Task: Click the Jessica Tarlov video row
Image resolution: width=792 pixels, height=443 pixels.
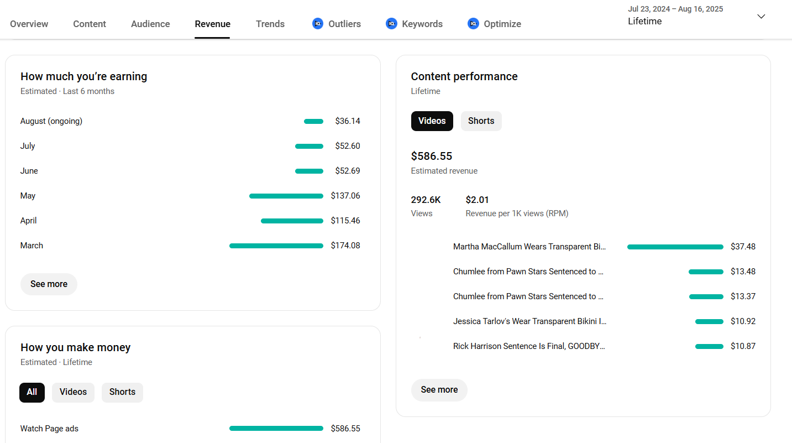Action: (529, 321)
